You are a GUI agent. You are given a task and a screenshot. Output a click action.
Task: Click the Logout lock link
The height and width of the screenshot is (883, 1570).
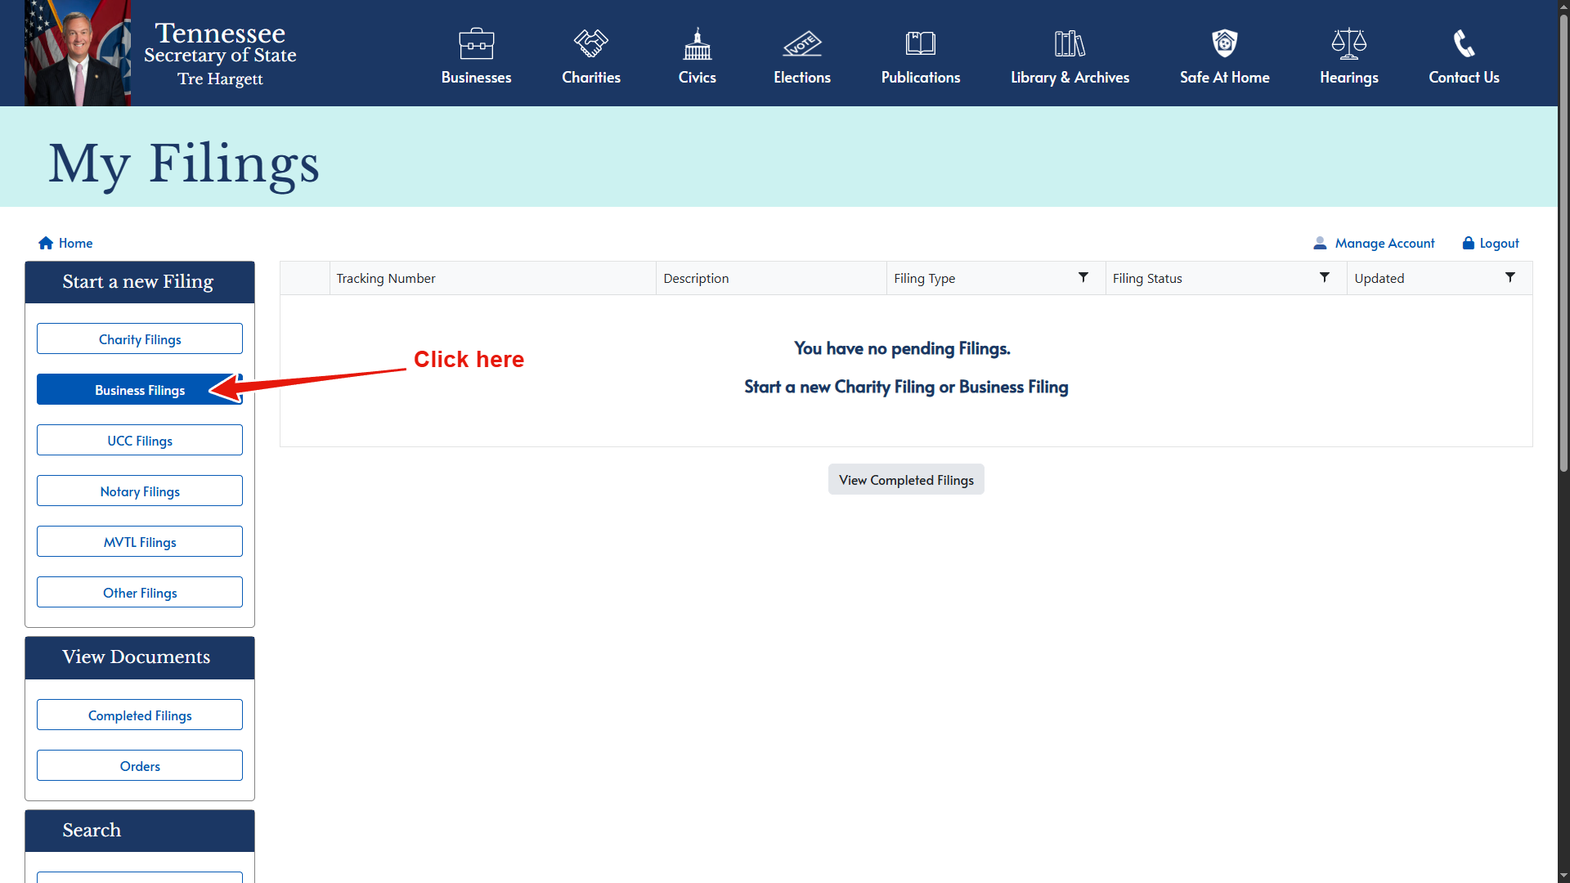click(1490, 243)
